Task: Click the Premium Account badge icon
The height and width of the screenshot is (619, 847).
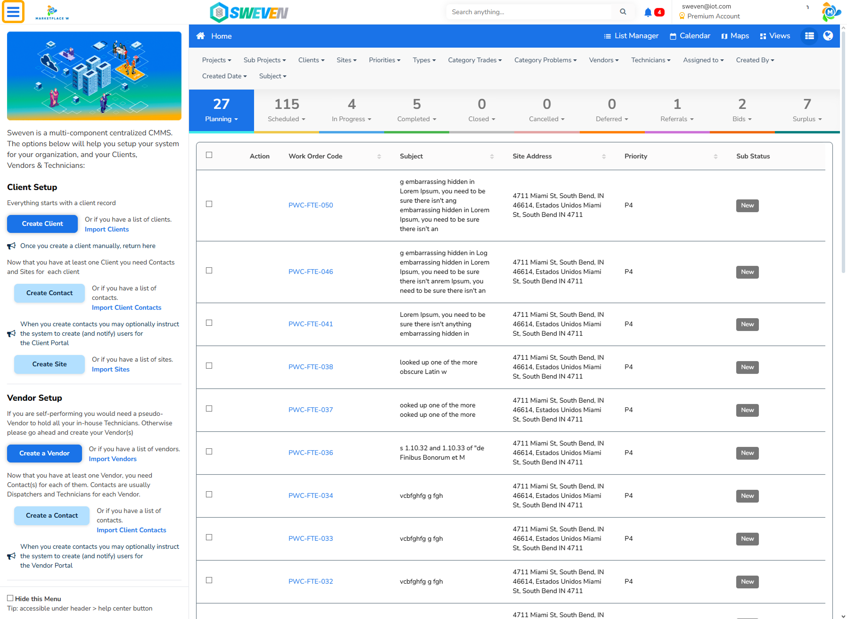Action: (682, 16)
